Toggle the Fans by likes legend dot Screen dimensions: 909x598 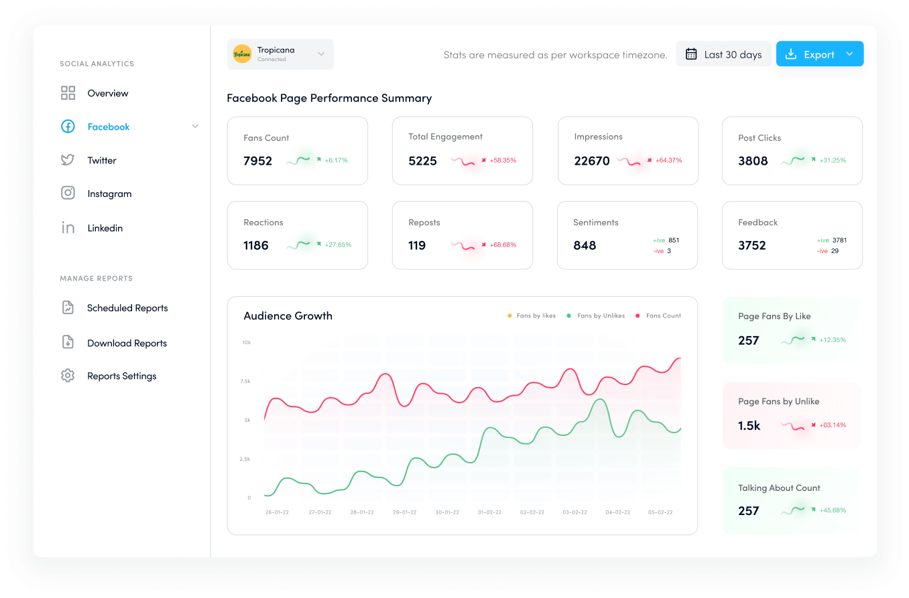pyautogui.click(x=509, y=315)
